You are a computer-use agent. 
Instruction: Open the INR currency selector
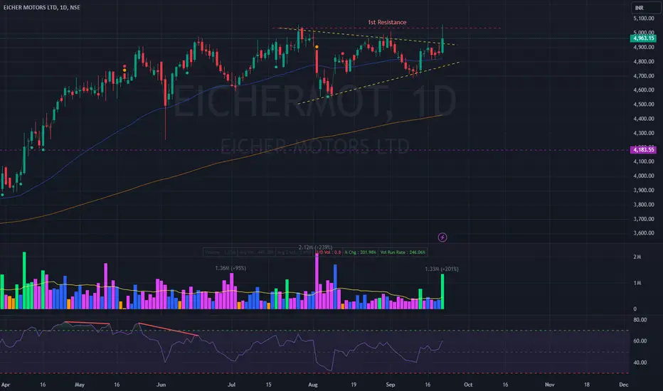tap(645, 8)
